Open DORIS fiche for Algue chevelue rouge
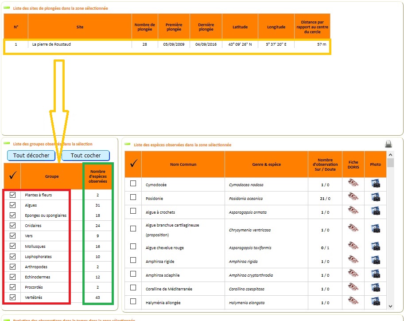The height and width of the screenshot is (321, 404). point(353,246)
